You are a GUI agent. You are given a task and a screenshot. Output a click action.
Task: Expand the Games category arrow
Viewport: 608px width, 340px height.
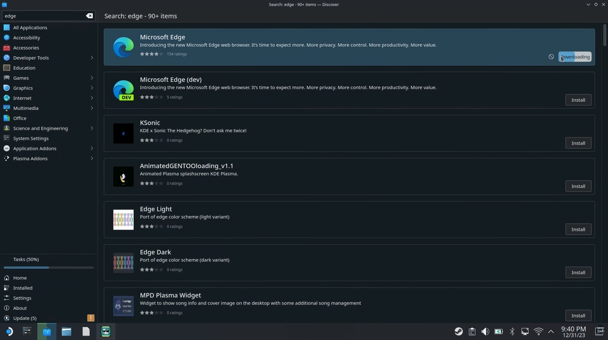92,78
